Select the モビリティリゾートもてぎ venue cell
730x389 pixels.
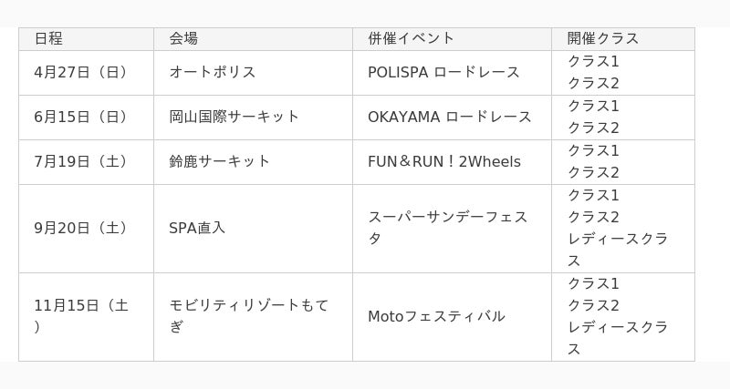point(248,316)
